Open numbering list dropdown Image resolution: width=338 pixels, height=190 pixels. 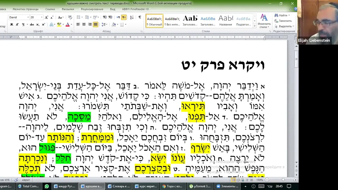90,17
